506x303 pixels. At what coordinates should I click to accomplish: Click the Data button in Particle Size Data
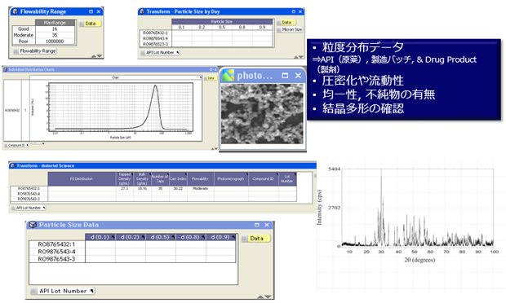(256, 239)
